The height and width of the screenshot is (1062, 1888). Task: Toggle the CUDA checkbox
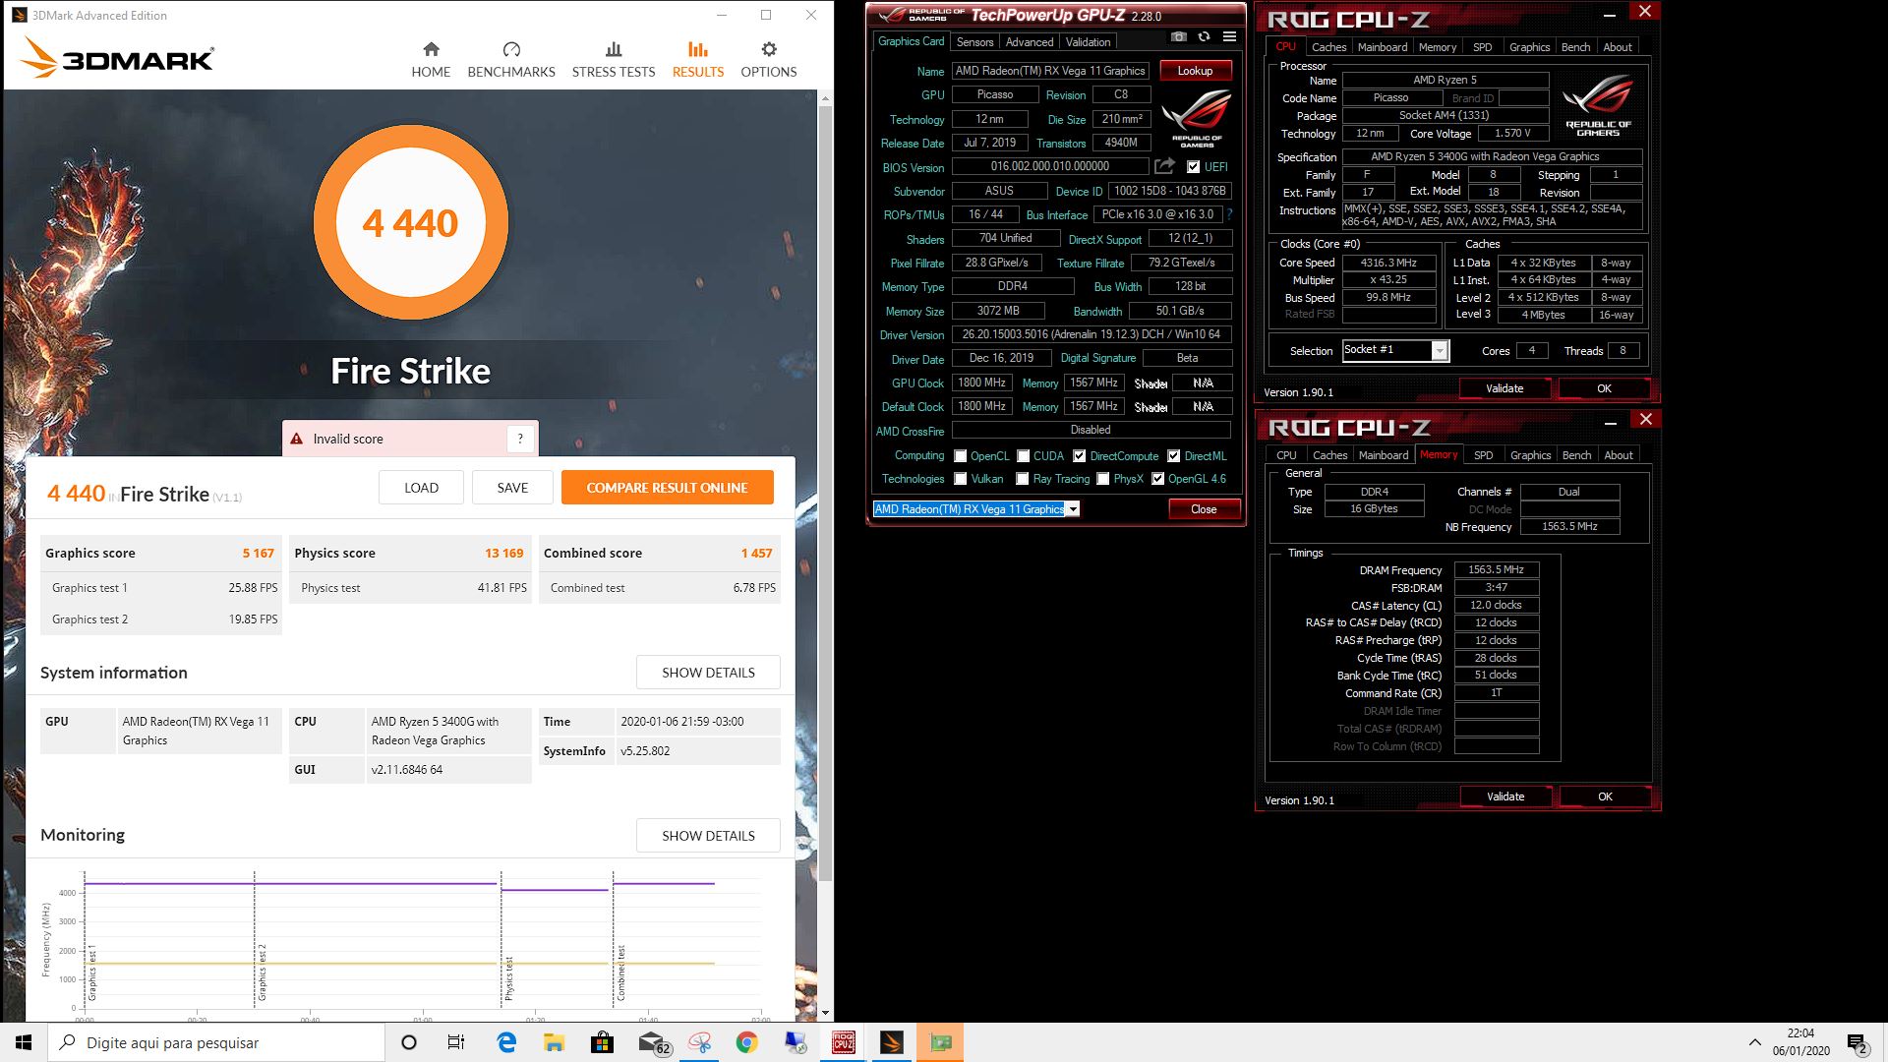pyautogui.click(x=1024, y=456)
